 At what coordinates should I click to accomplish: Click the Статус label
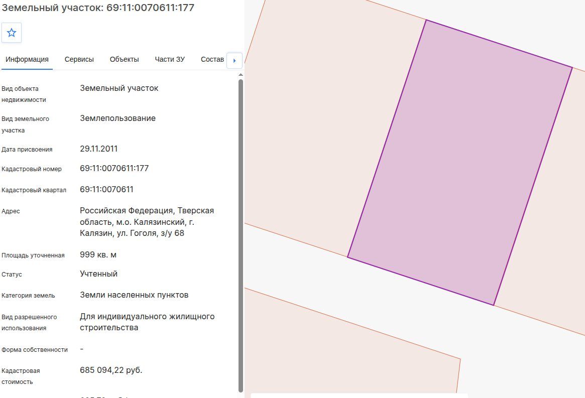pos(12,275)
